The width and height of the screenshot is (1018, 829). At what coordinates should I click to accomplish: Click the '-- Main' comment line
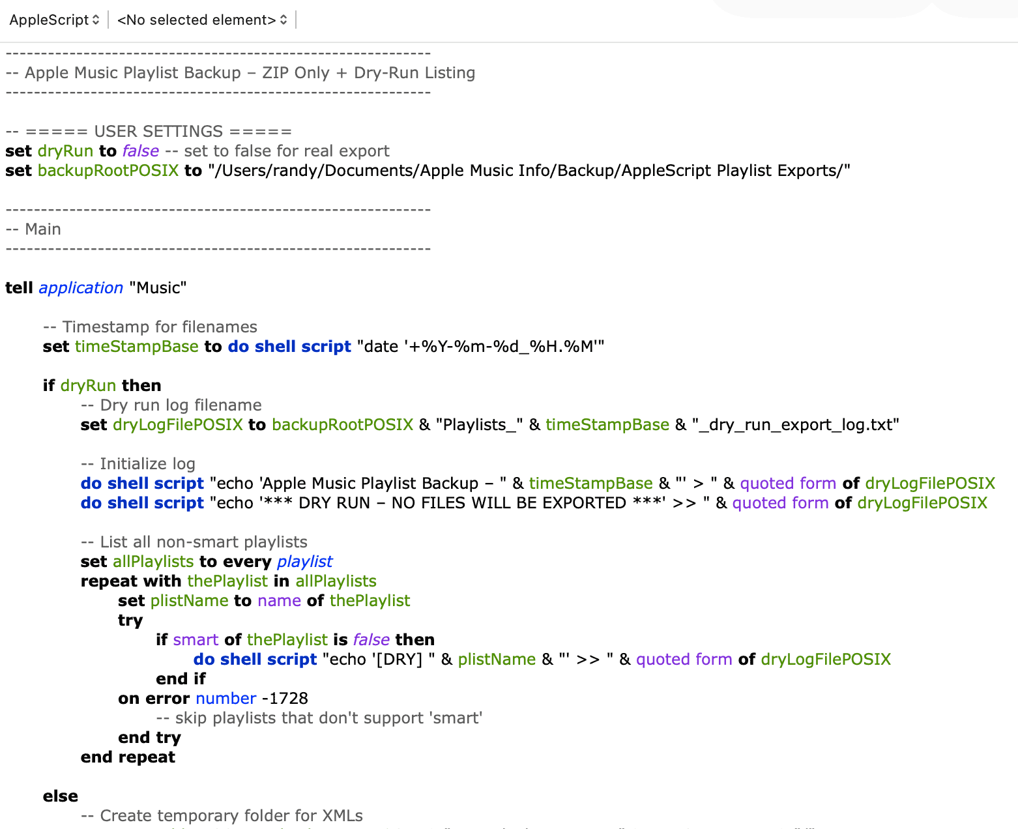(33, 229)
